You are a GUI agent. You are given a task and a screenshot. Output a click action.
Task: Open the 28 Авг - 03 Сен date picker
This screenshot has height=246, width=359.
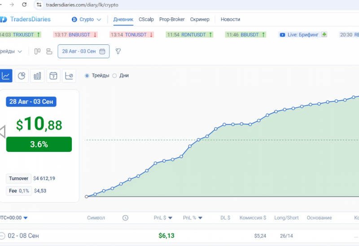click(x=83, y=51)
